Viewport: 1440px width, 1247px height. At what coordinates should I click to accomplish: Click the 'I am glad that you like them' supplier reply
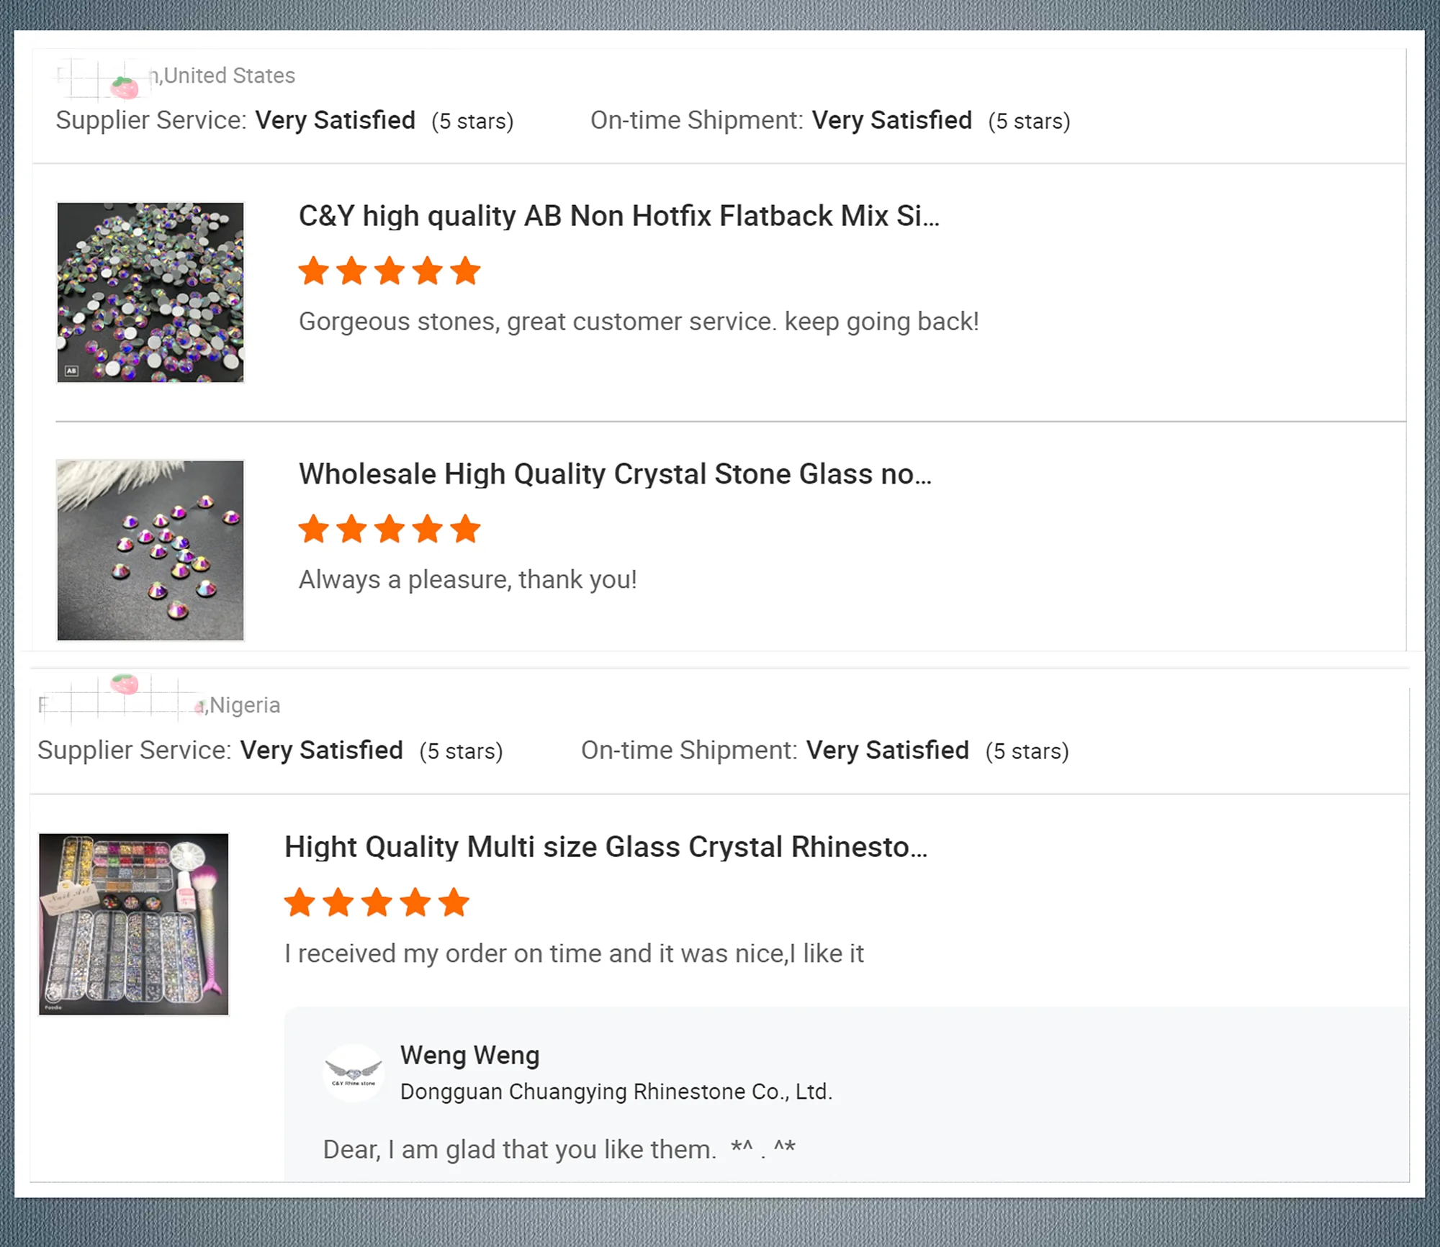click(x=559, y=1149)
